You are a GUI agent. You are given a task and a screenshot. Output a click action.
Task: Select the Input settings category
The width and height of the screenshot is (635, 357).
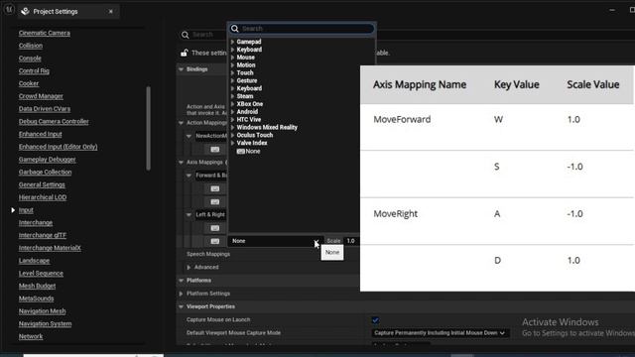point(26,210)
